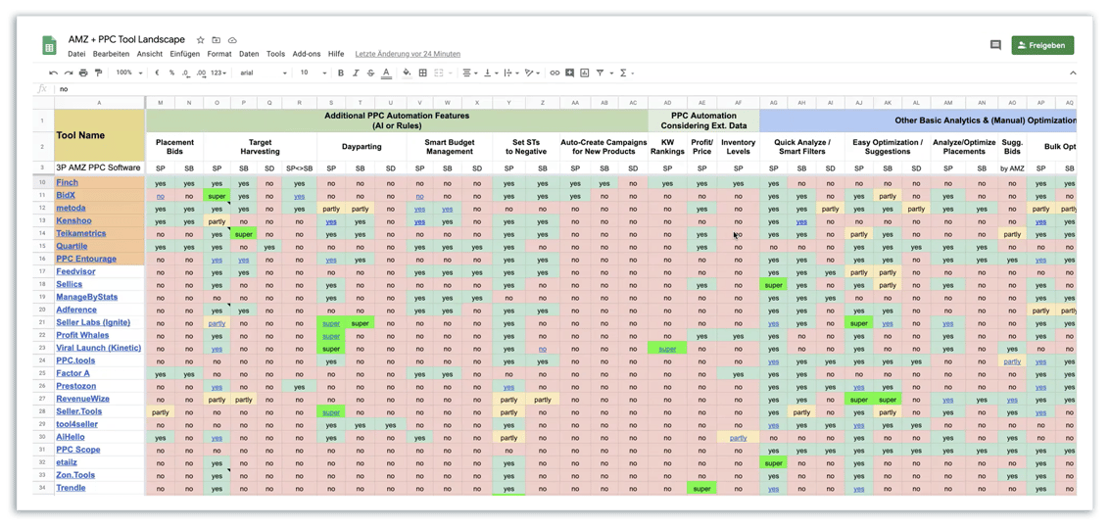This screenshot has height=527, width=1110.
Task: Open the Ansicht menu
Action: (x=149, y=54)
